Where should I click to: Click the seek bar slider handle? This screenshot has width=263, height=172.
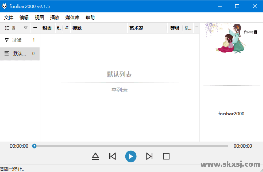click(34, 146)
